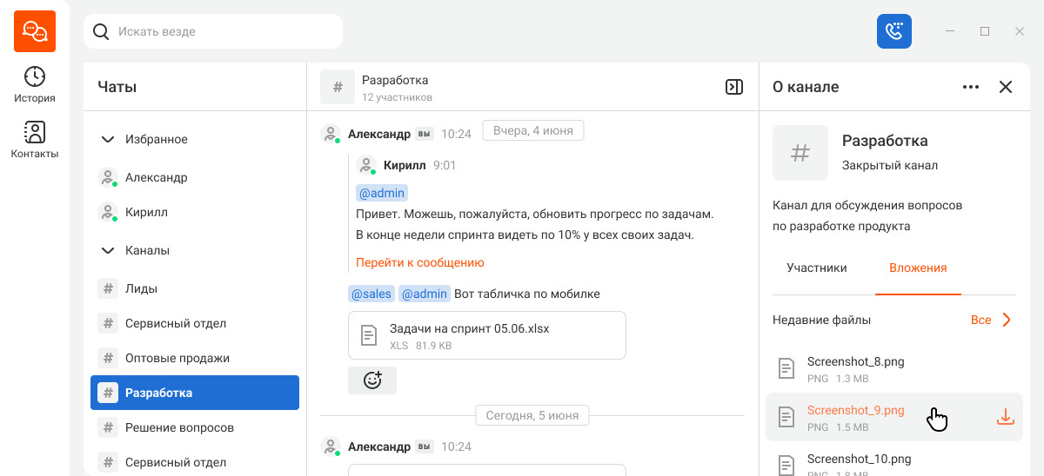1044x476 pixels.
Task: Switch to the Участники tab
Action: (x=817, y=268)
